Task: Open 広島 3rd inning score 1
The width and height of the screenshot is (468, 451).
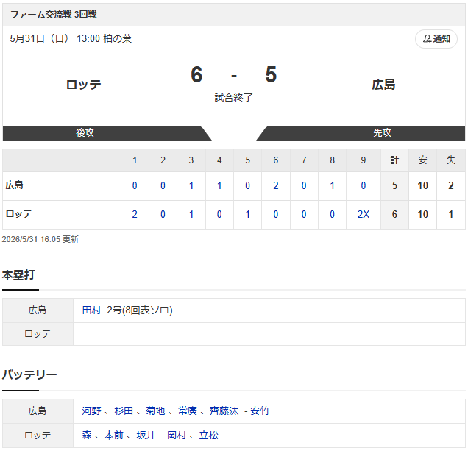Action: click(191, 185)
